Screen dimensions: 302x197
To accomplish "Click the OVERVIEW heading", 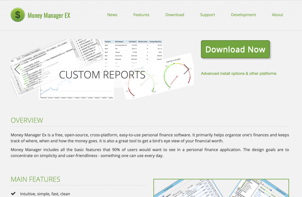I will pyautogui.click(x=27, y=120).
